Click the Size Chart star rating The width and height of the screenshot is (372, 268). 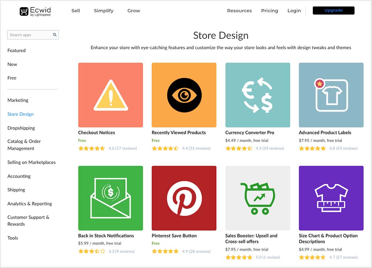(312, 257)
